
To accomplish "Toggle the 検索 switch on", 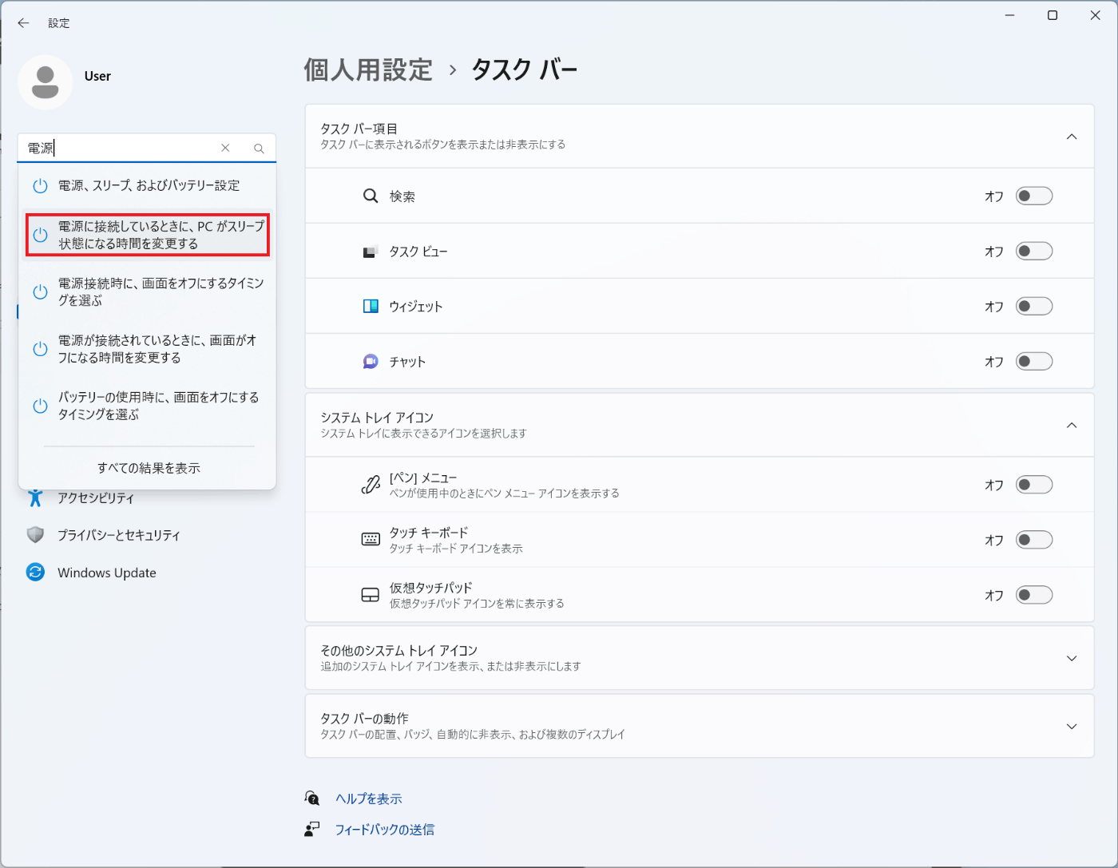I will tap(1034, 196).
